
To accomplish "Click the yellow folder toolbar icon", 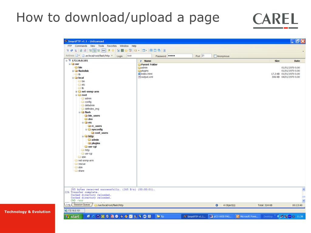I will (x=126, y=51).
